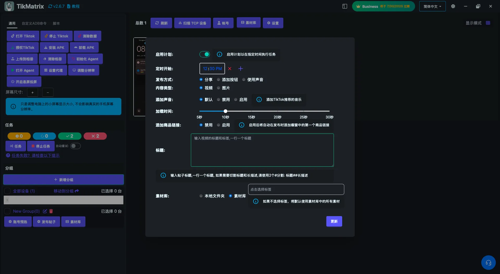Check the 全部设备 checkbox
This screenshot has height=274, width=500.
click(x=7, y=191)
